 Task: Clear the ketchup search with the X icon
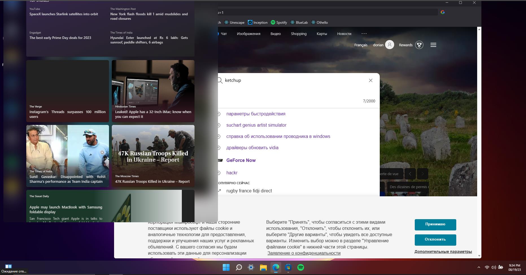pos(370,80)
